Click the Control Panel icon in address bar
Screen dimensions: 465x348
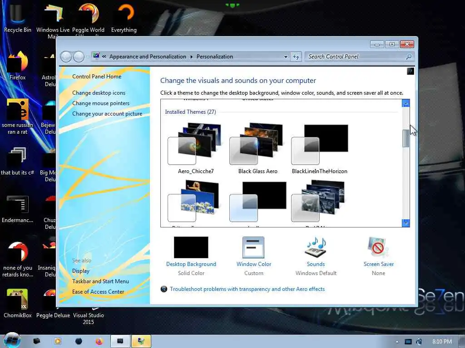coord(96,56)
